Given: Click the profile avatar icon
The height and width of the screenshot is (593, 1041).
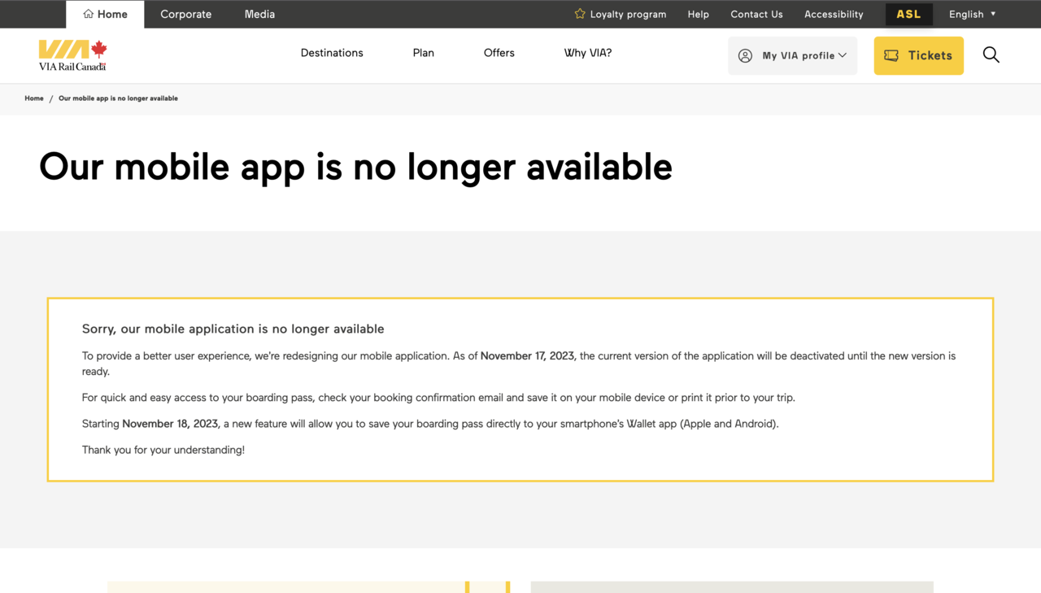Looking at the screenshot, I should point(745,55).
